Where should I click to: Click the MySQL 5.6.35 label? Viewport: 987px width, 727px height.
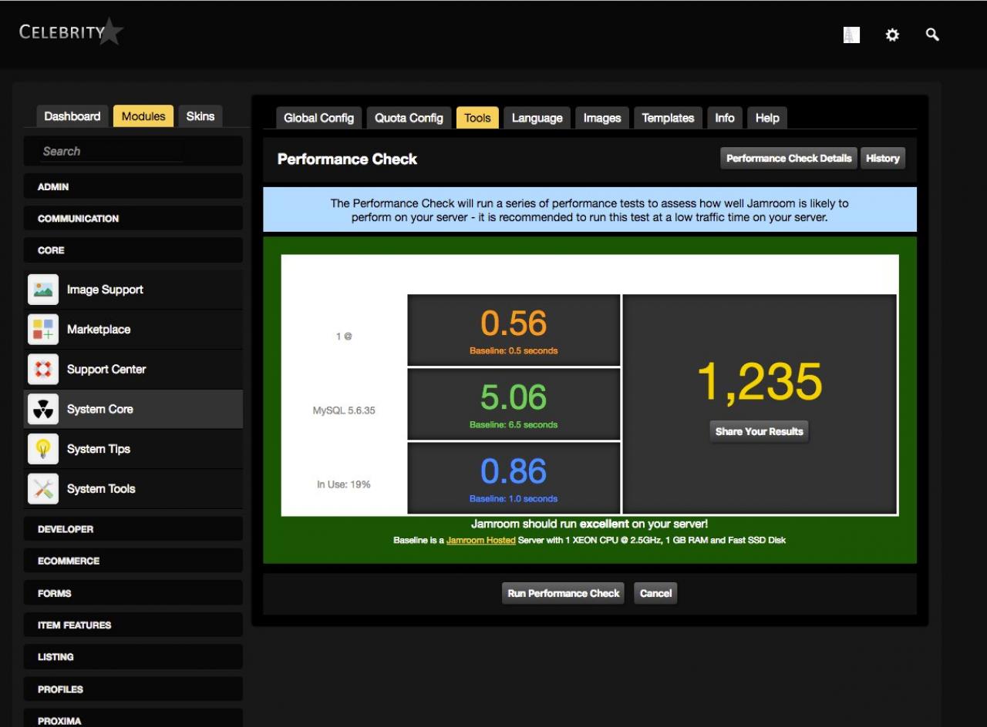(344, 410)
